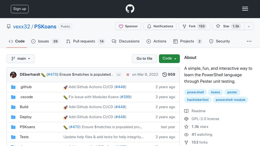Open 'Fix Issue with Modules Koans' commit message
This screenshot has width=260, height=146.
coord(93,97)
